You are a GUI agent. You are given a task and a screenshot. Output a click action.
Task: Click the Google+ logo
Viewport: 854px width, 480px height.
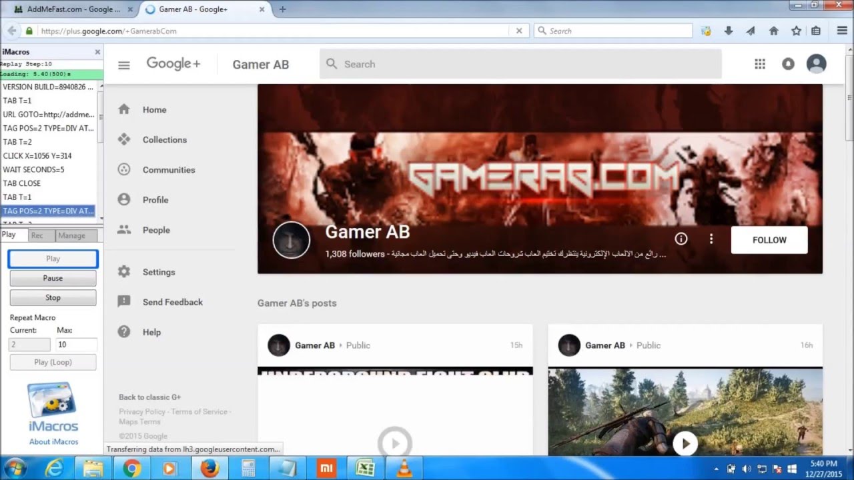coord(173,64)
